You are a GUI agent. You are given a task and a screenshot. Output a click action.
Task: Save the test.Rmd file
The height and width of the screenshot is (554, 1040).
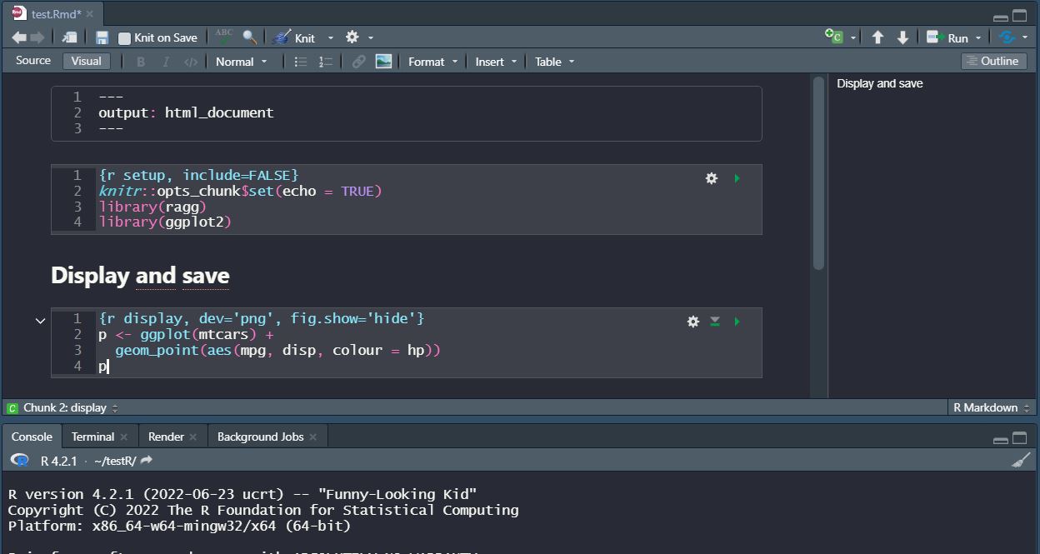point(100,37)
